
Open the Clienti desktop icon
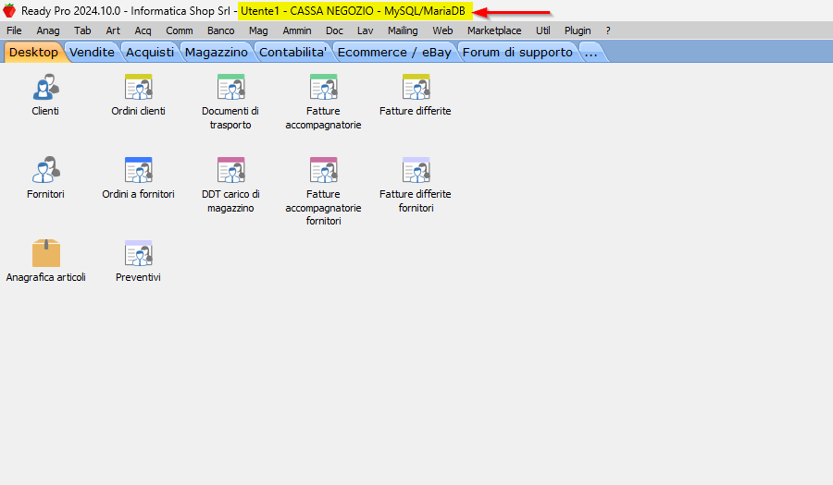(45, 88)
